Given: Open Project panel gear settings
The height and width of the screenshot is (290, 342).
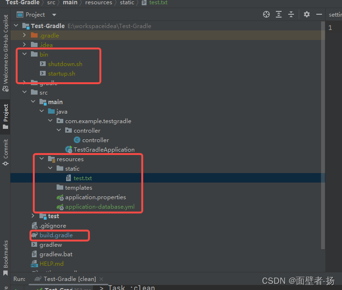Looking at the screenshot, I should point(307,14).
